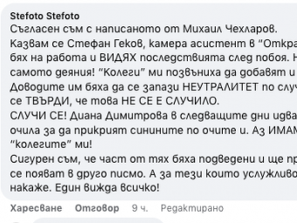Click the final sentence Един вижда всичко!
This screenshot has height=223, width=297.
pyautogui.click(x=107, y=188)
